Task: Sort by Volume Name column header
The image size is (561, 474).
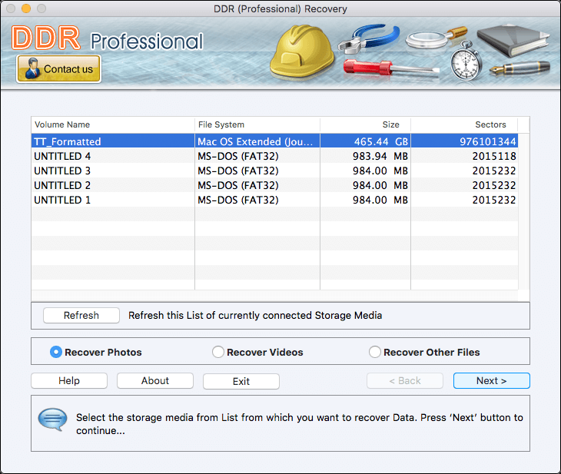Action: click(113, 124)
